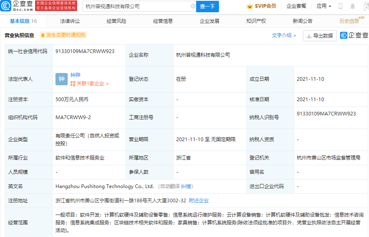Expand 关联1家企业 related companies
The height and width of the screenshot is (237, 369).
pyautogui.click(x=90, y=84)
